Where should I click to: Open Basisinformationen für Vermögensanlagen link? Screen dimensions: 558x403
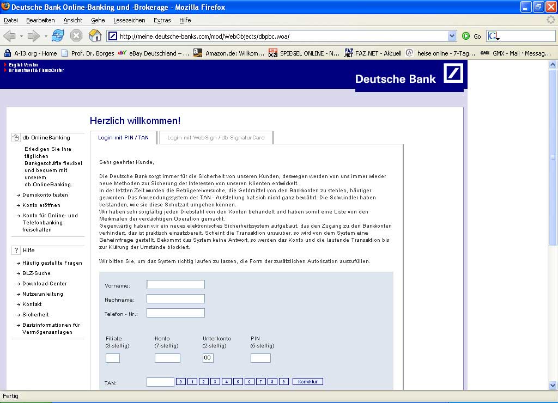(51, 328)
